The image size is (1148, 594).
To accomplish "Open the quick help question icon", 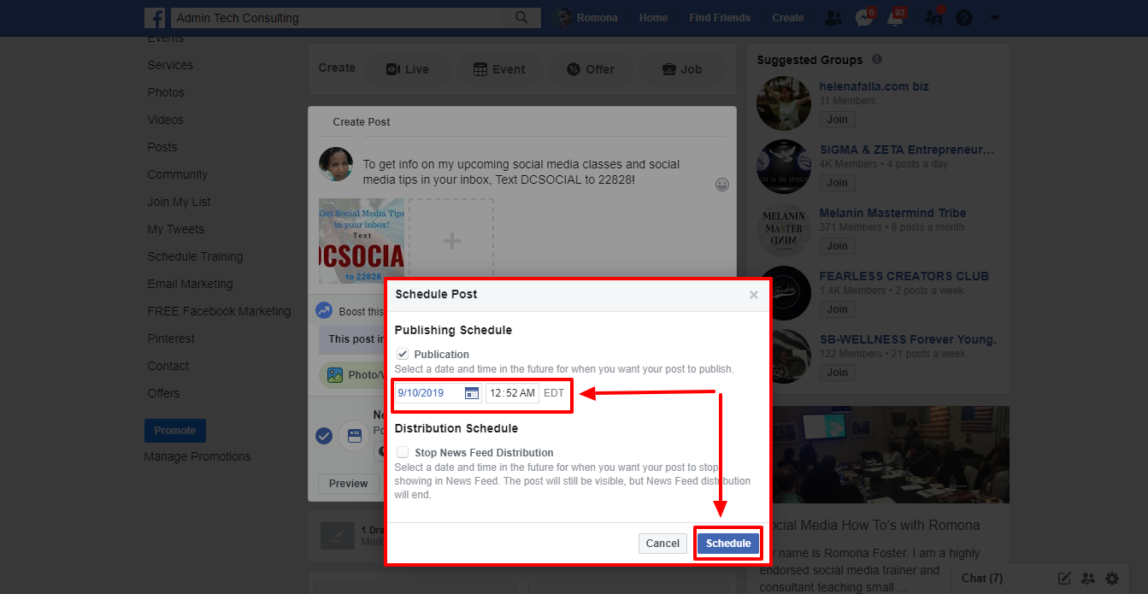I will coord(964,18).
